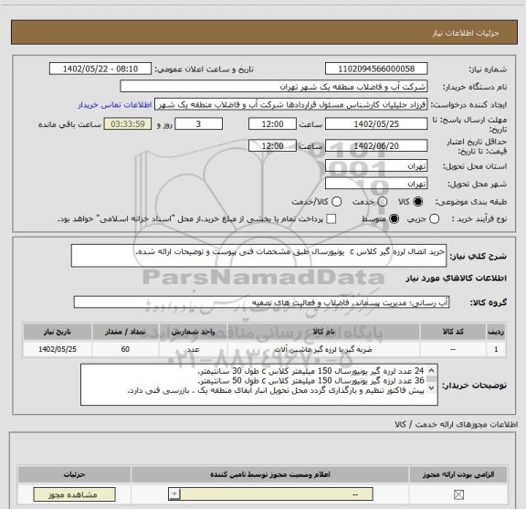Click the countdown timer 03:33:59

pyautogui.click(x=128, y=124)
